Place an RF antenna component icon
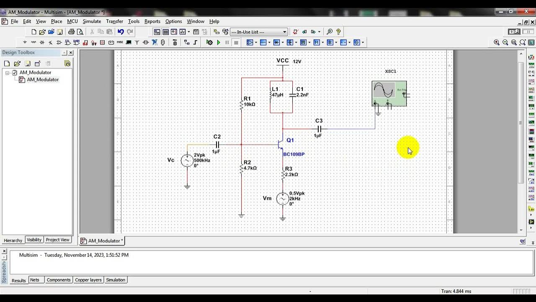This screenshot has height=302, width=536. (137, 42)
